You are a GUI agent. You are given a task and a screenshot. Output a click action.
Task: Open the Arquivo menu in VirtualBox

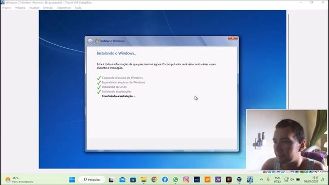point(6,8)
